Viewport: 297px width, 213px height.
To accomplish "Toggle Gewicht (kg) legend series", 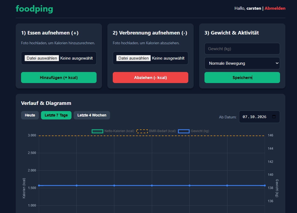I will 194,131.
